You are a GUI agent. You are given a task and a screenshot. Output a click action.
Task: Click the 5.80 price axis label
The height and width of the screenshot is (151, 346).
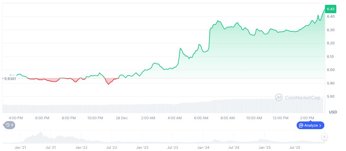[x=331, y=96]
